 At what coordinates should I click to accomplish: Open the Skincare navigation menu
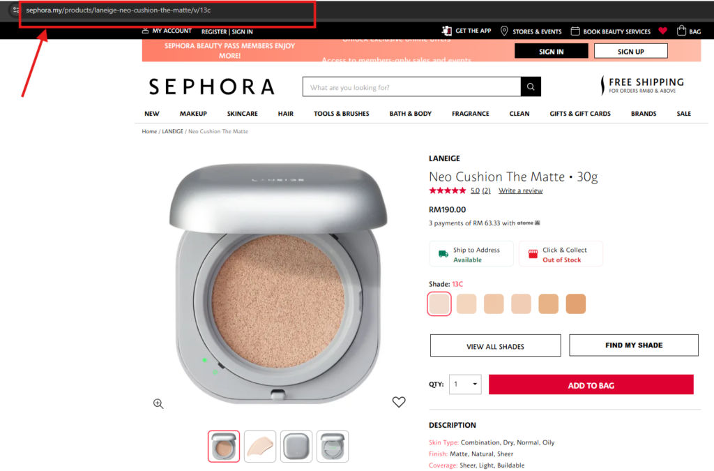(242, 114)
